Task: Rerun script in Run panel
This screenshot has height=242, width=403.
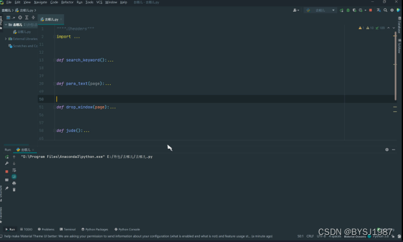Action: tap(6, 157)
